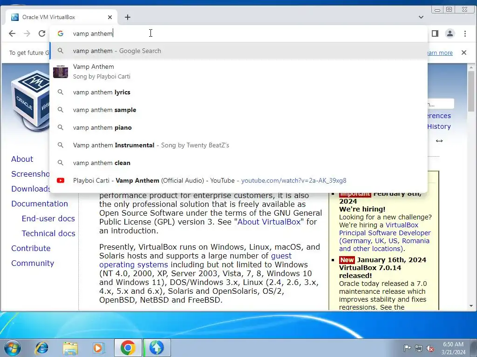The height and width of the screenshot is (357, 477).
Task: Open the About page link
Action: (22, 159)
